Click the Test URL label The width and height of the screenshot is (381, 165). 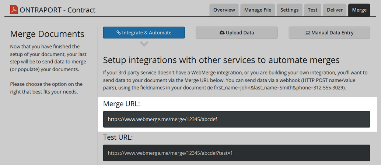(118, 137)
